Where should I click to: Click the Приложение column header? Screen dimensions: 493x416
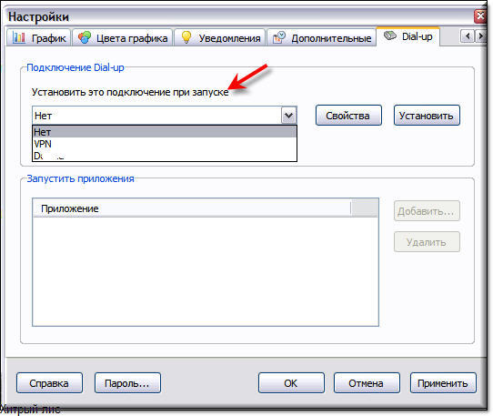pos(192,208)
